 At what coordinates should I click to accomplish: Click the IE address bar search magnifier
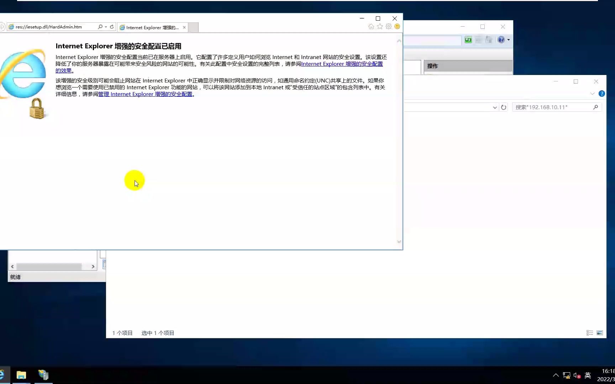coord(100,27)
